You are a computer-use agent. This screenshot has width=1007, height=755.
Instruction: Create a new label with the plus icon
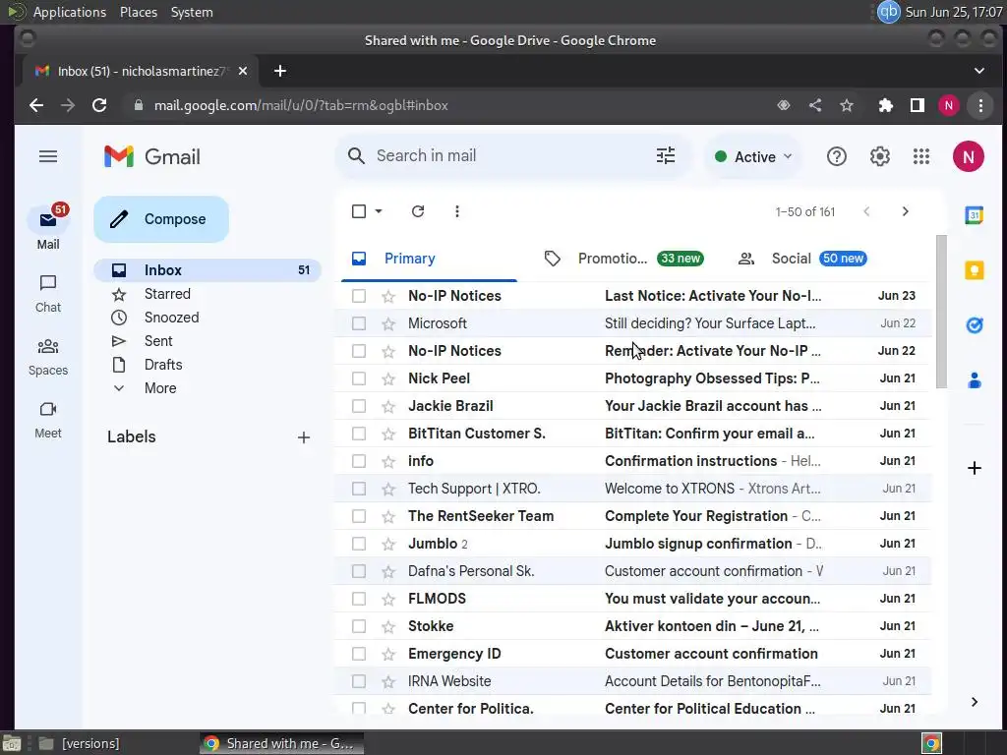click(x=304, y=437)
